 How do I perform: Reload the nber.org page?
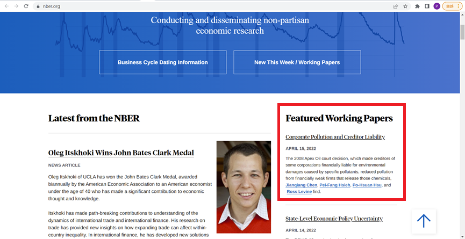click(26, 6)
